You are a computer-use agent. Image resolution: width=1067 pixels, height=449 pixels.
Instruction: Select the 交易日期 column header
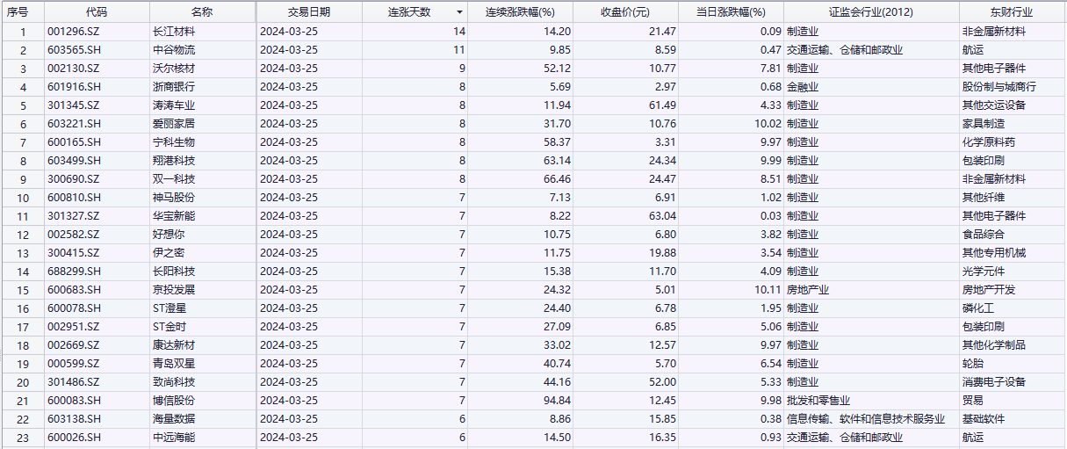309,12
